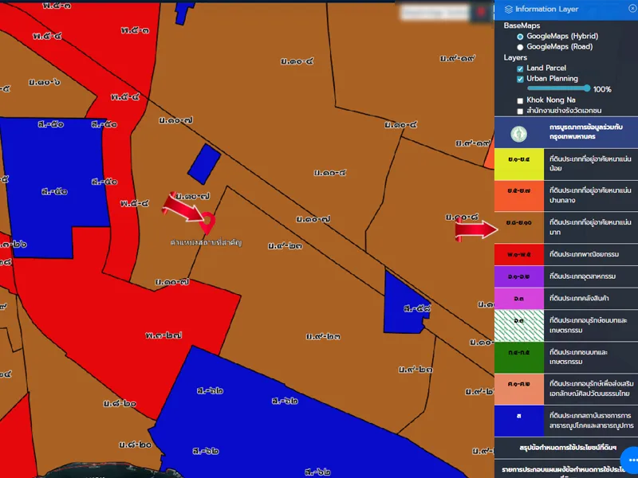This screenshot has height=478, width=638.
Task: Enable the Khok Nong Na layer
Action: click(x=521, y=100)
